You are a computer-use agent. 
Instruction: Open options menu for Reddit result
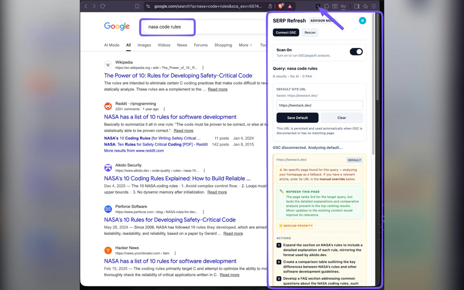164,109
